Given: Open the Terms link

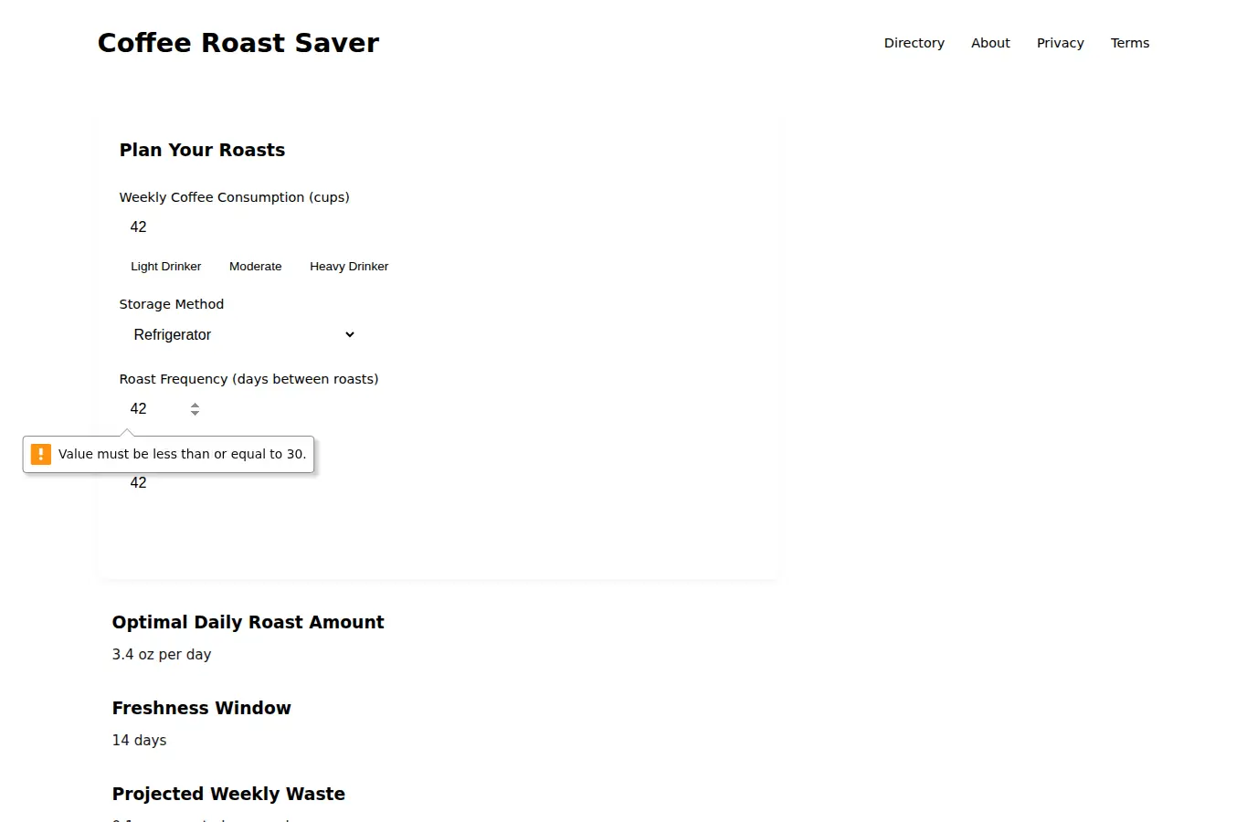Looking at the screenshot, I should pos(1129,43).
